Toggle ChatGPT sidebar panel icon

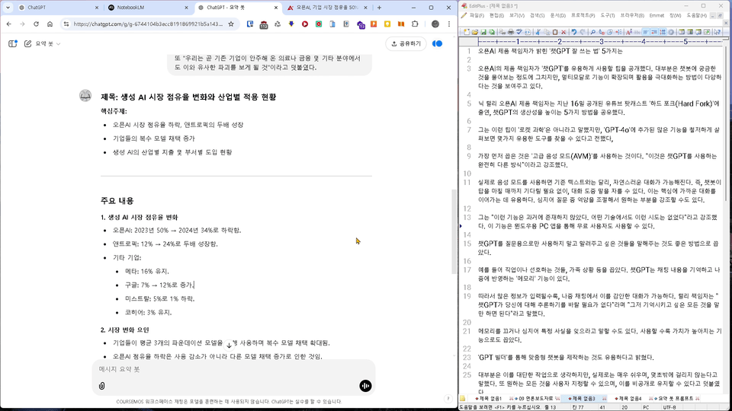[x=13, y=43]
